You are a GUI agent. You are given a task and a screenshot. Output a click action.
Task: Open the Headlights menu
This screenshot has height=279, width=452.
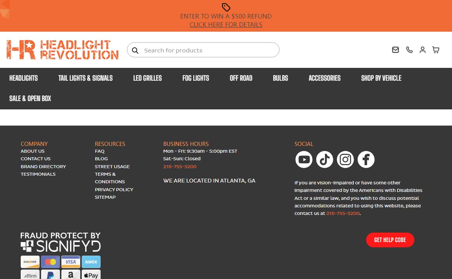pyautogui.click(x=24, y=78)
